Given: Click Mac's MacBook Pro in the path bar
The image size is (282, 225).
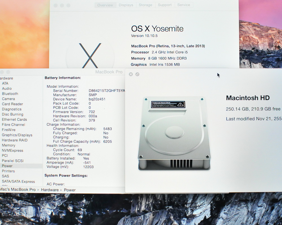Looking at the screenshot, I should 18,190.
